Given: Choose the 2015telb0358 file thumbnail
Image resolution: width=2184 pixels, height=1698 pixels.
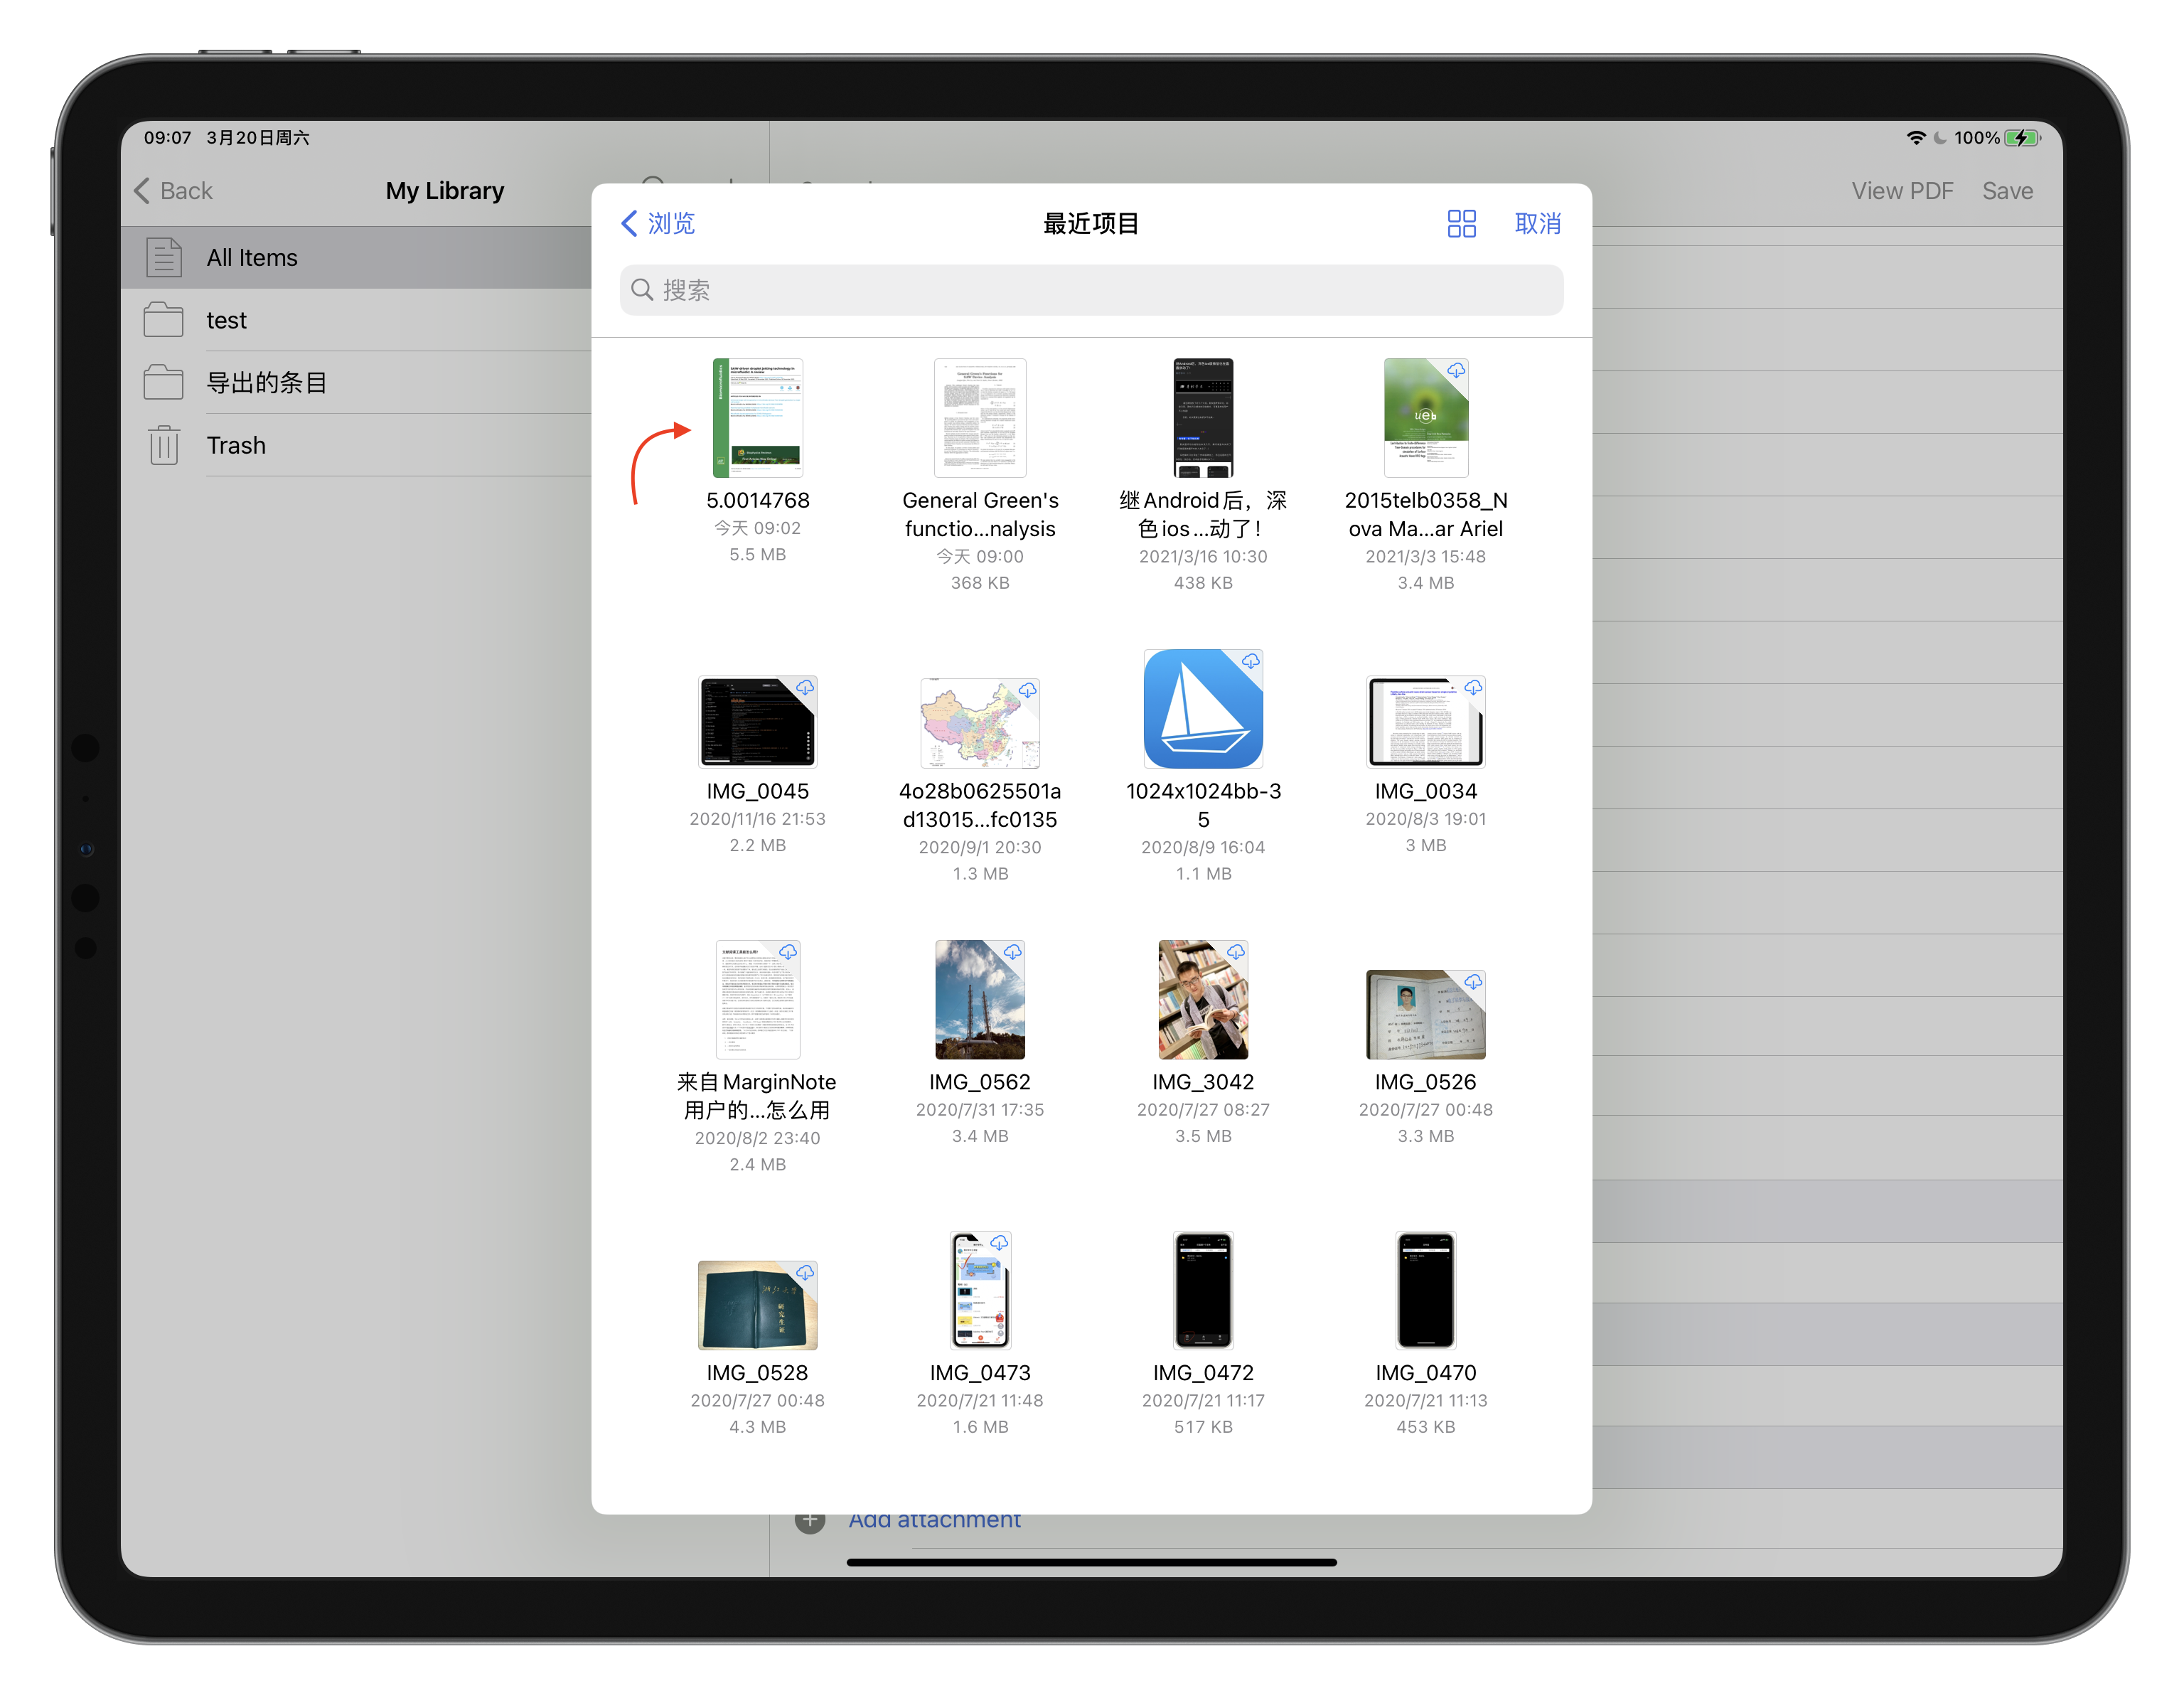Looking at the screenshot, I should [x=1426, y=418].
